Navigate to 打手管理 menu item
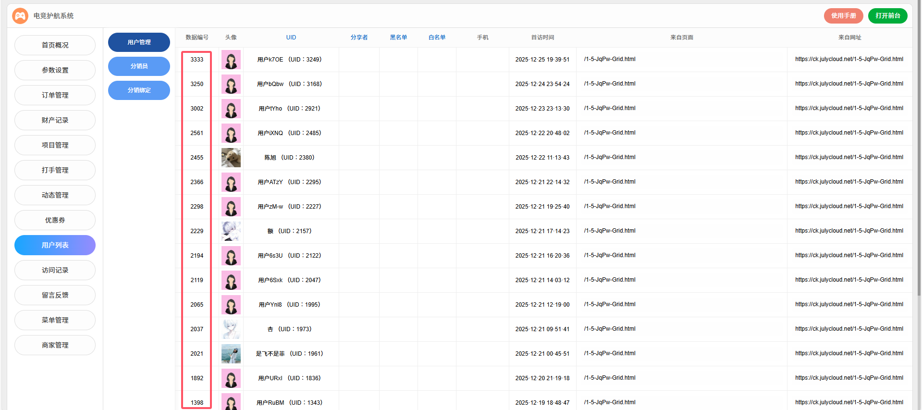The width and height of the screenshot is (922, 410). pos(55,170)
